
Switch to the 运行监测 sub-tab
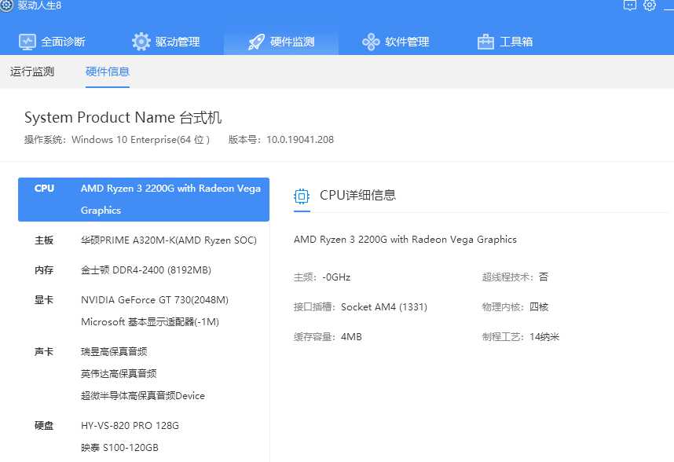[x=32, y=71]
